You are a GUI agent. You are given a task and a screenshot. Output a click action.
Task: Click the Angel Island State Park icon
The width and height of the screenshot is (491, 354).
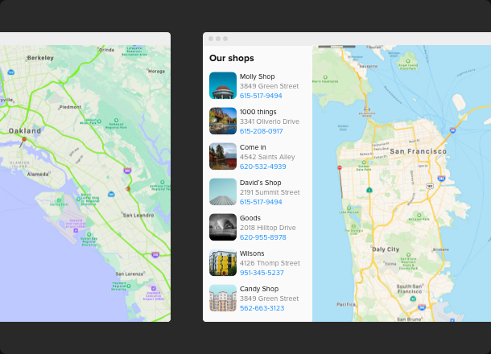pos(408,61)
